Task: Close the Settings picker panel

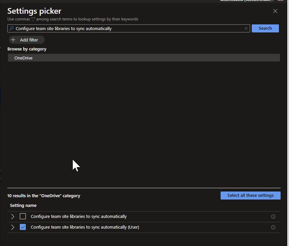Action: (275, 11)
